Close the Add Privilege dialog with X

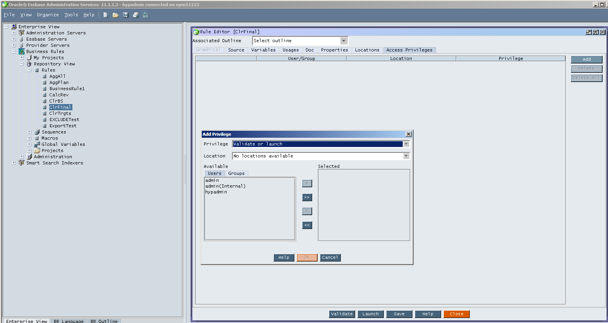pyautogui.click(x=409, y=134)
